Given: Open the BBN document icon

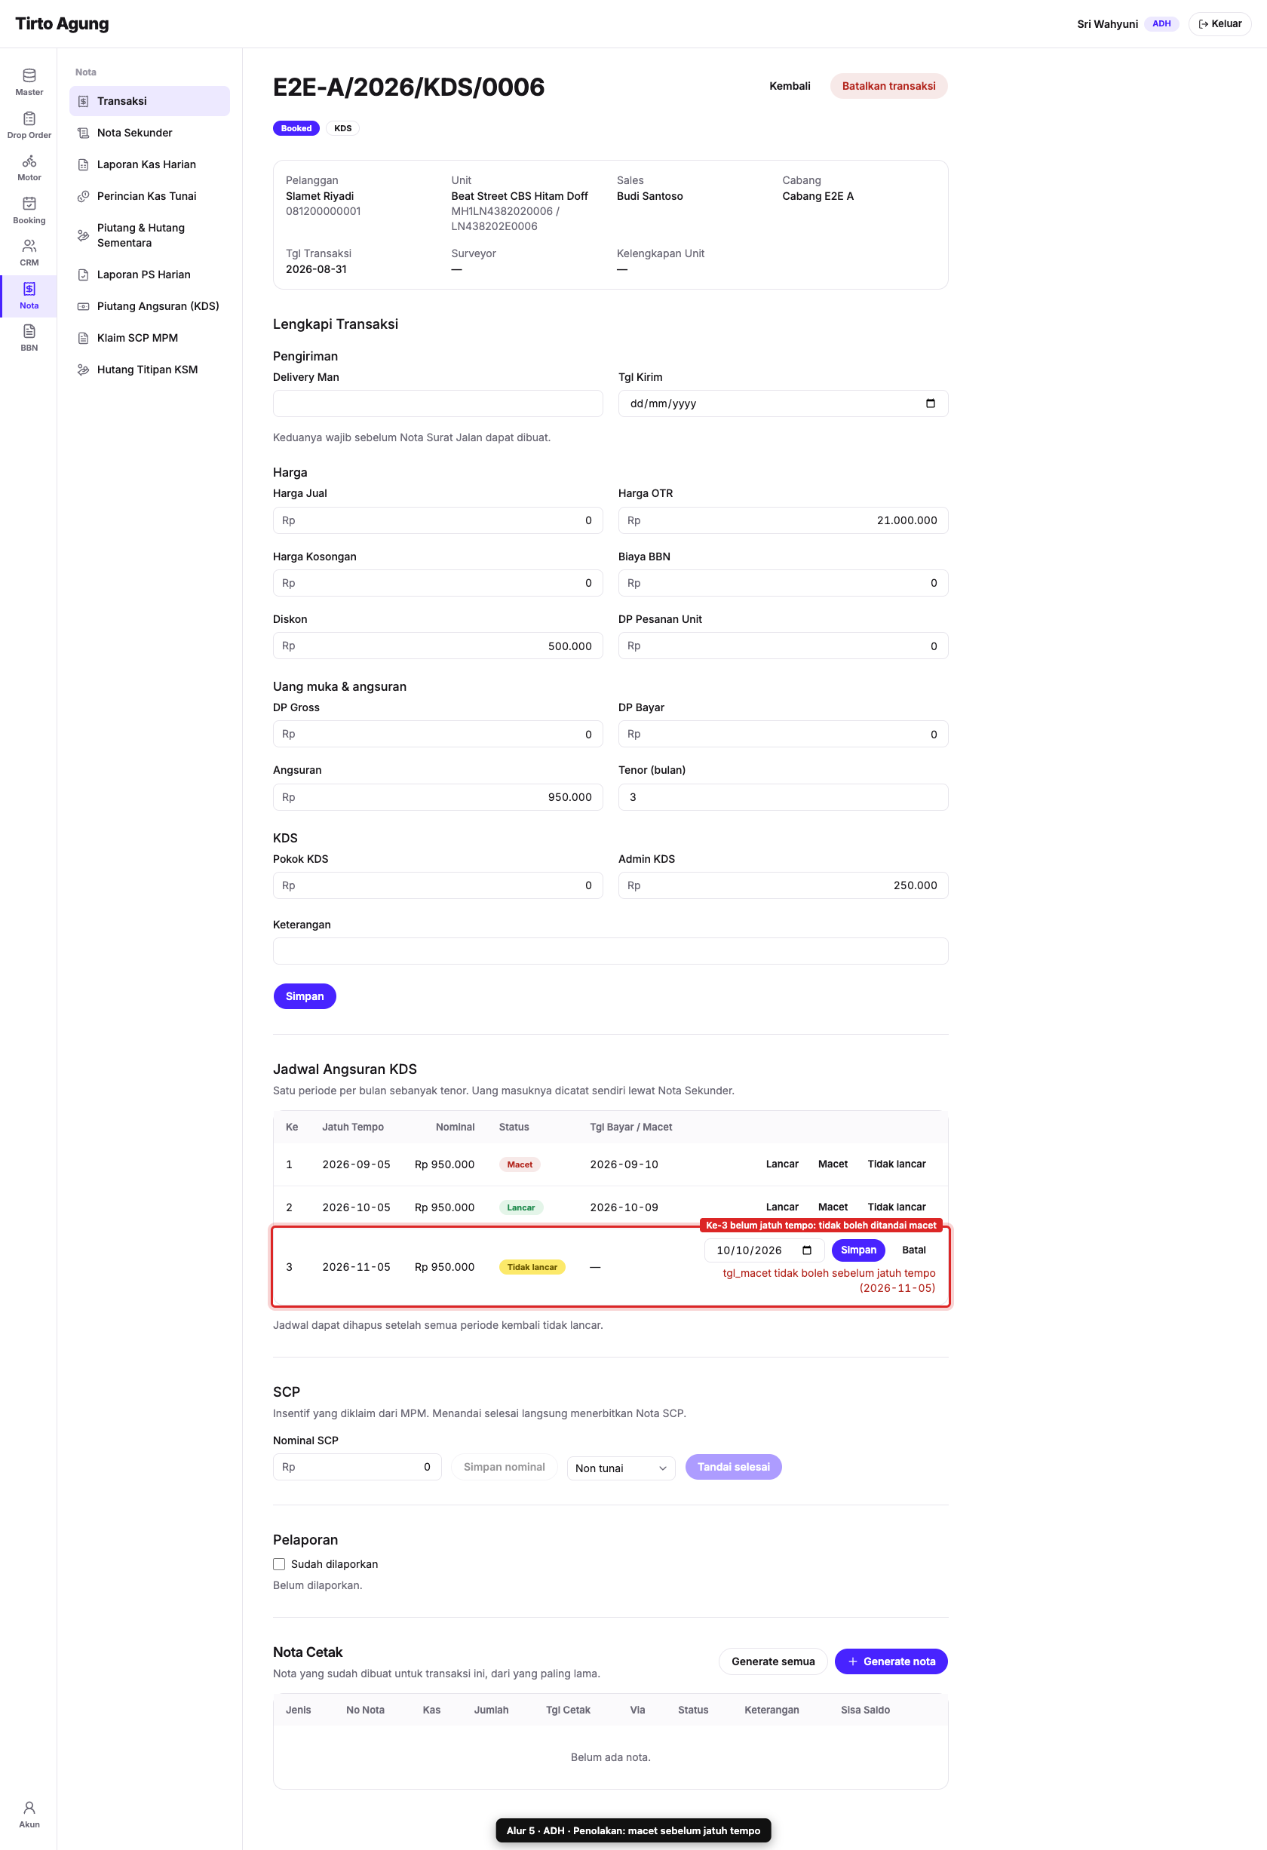Looking at the screenshot, I should pos(29,331).
